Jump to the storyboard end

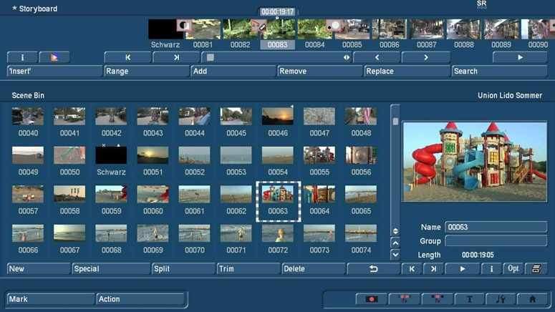tap(176, 57)
